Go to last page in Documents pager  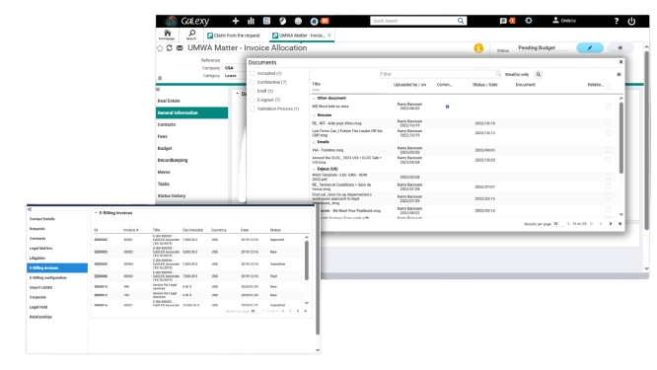tap(620, 224)
